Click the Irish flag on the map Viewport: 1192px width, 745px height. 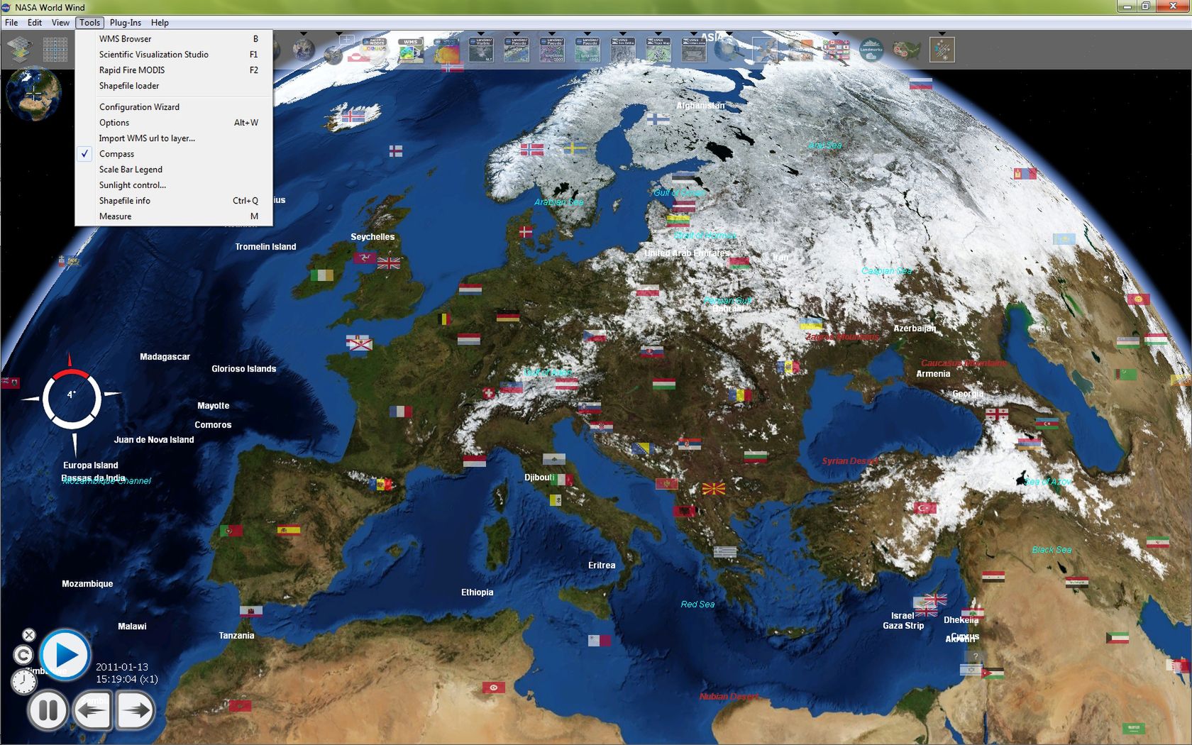pos(322,275)
